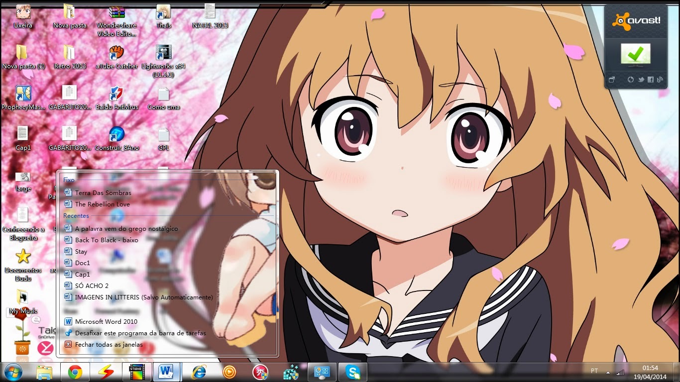Launch Google Chrome from the taskbar
This screenshot has width=680, height=382.
75,372
